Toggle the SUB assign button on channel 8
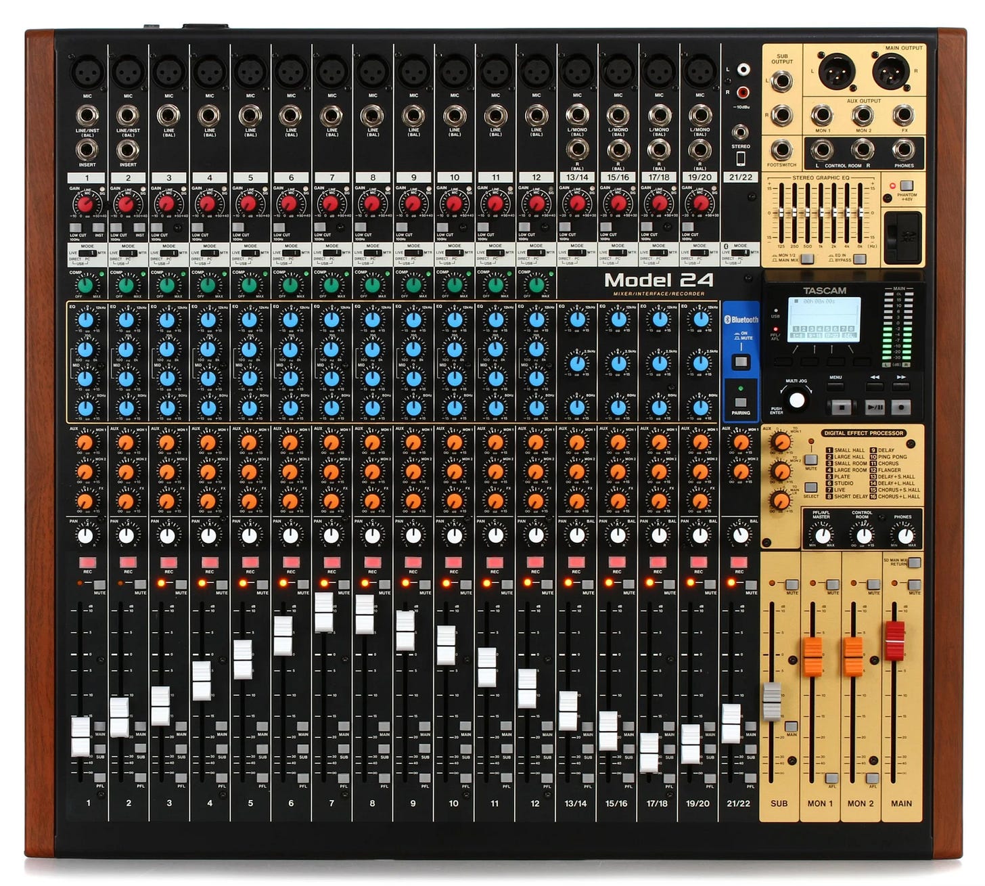The height and width of the screenshot is (886, 985). pos(384,750)
